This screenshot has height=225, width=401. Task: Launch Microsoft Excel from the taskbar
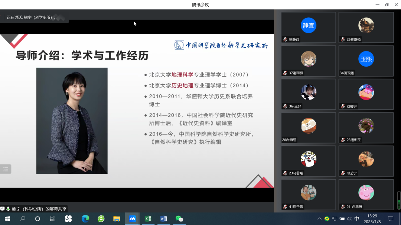point(148,219)
